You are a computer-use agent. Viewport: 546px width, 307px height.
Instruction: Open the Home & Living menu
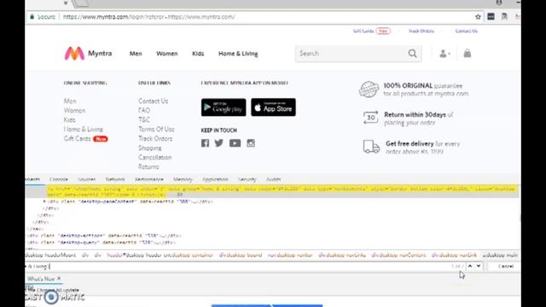238,54
